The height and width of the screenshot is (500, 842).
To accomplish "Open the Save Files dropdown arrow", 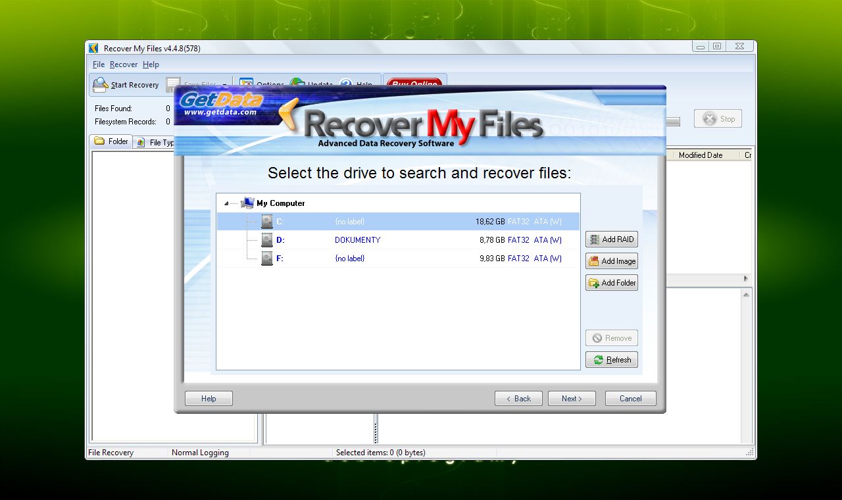I will click(224, 85).
